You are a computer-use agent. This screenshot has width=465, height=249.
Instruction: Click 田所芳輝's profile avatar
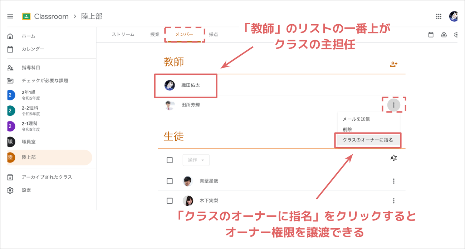169,105
